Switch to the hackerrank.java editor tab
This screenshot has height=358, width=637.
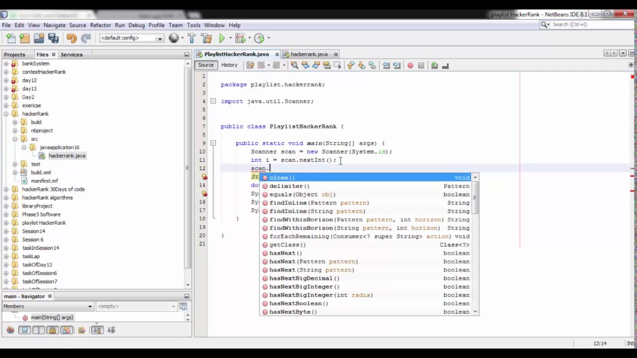[309, 54]
